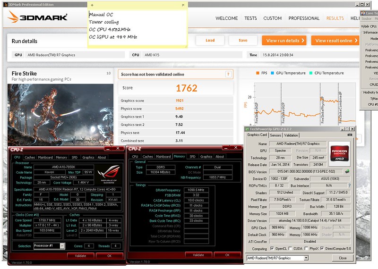Open Mainboard tab in left CPU-Z window
This screenshot has width=378, height=269.
pos(45,157)
